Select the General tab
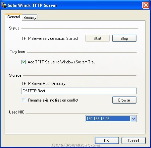This screenshot has height=148, width=151. pyautogui.click(x=14, y=17)
